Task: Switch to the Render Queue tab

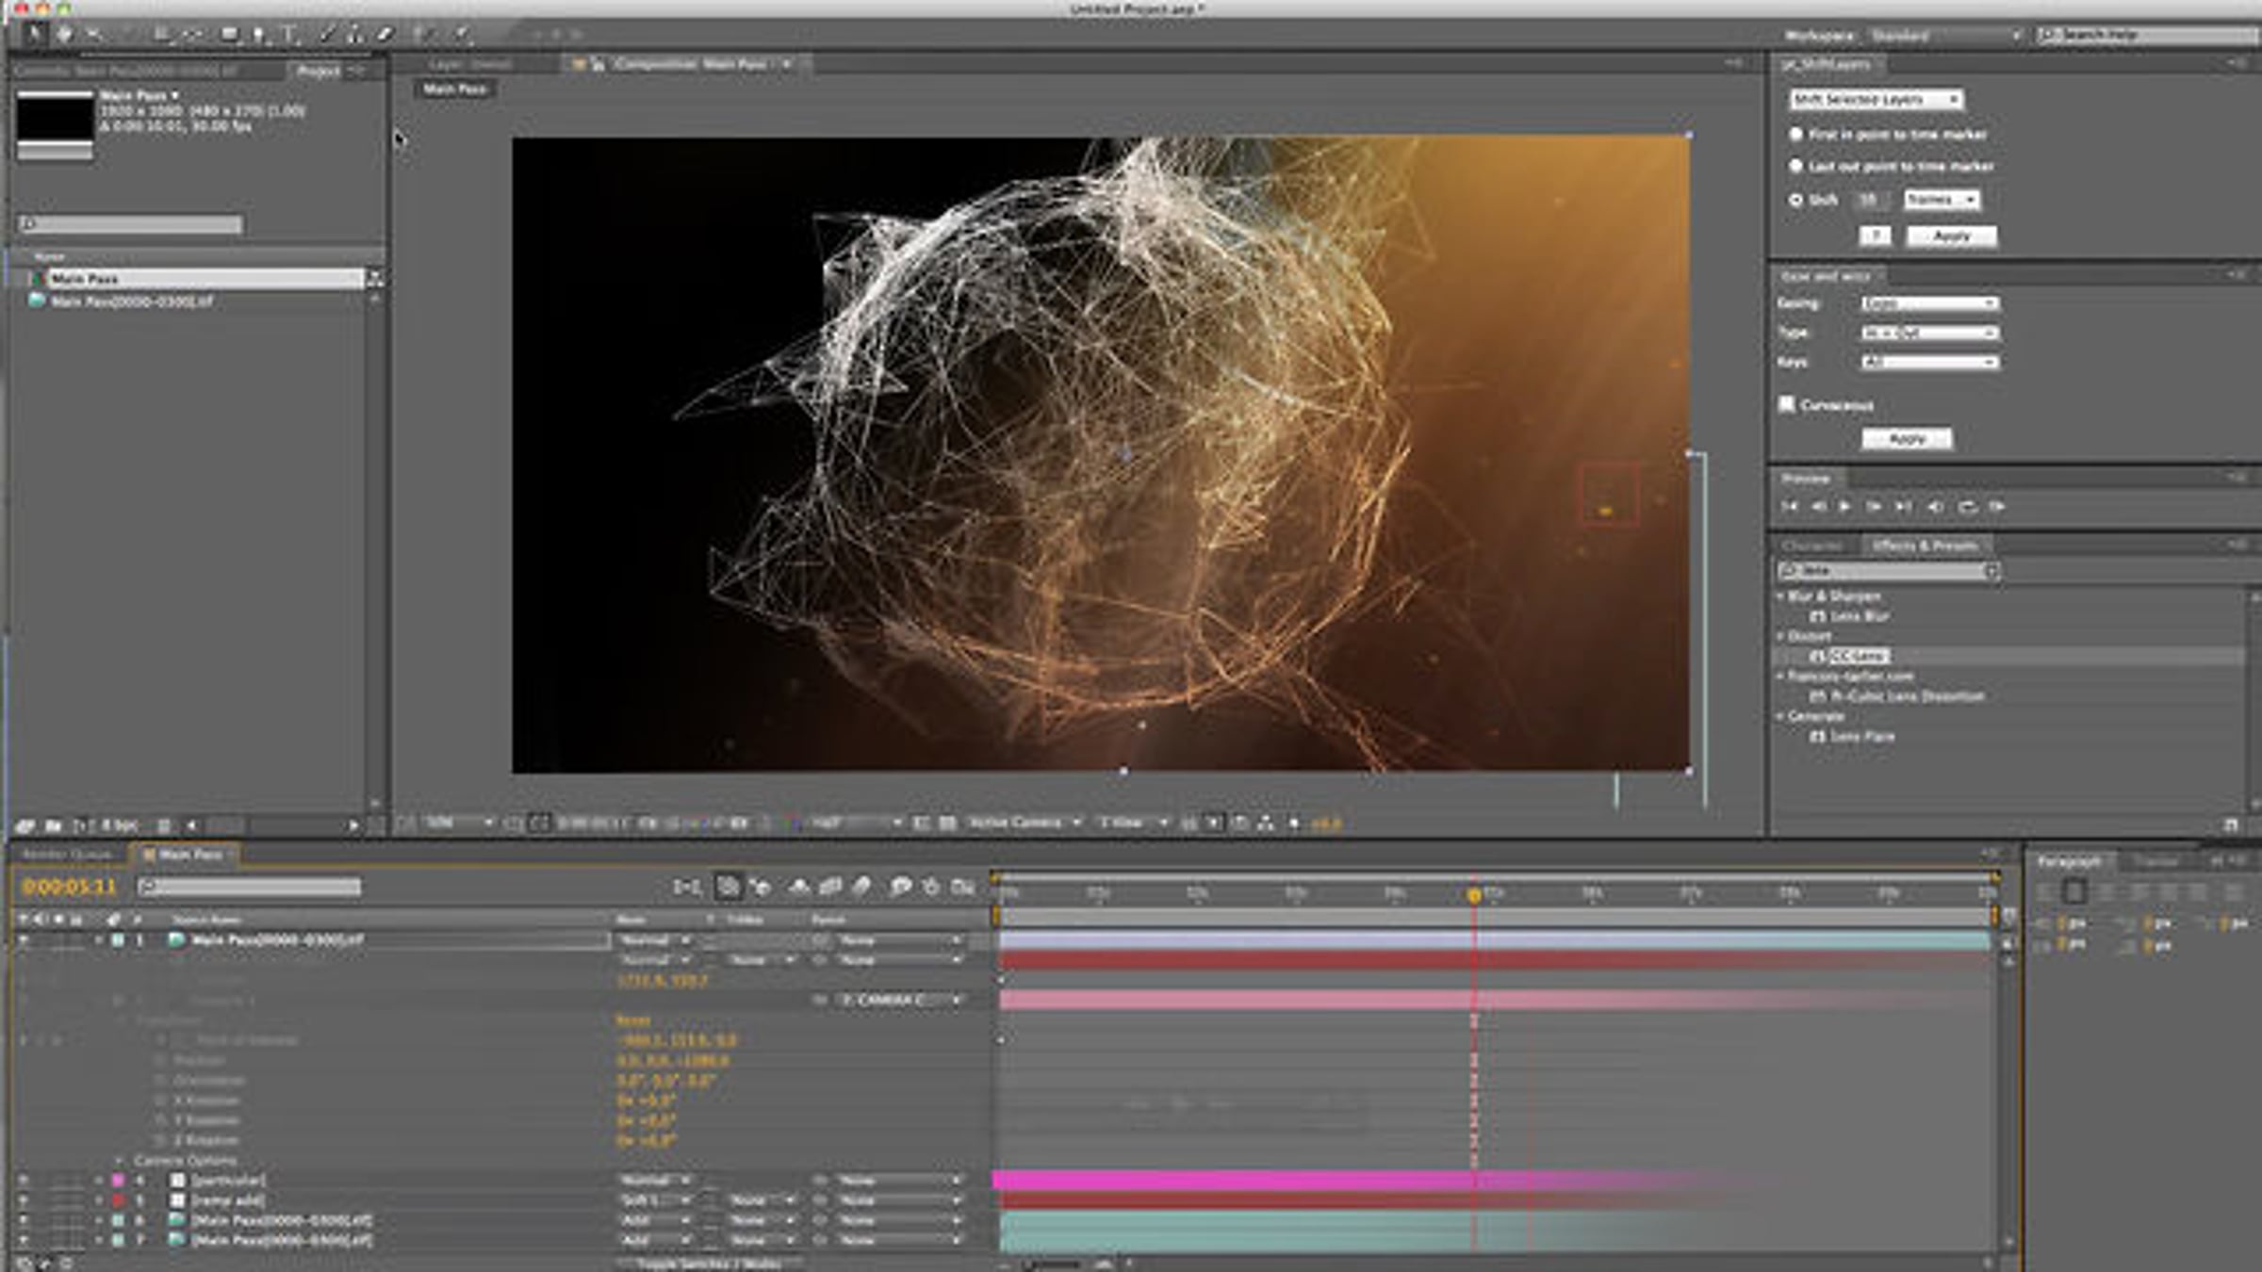Action: point(66,855)
